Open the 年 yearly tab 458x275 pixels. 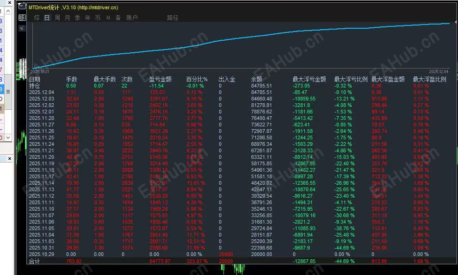(87, 18)
